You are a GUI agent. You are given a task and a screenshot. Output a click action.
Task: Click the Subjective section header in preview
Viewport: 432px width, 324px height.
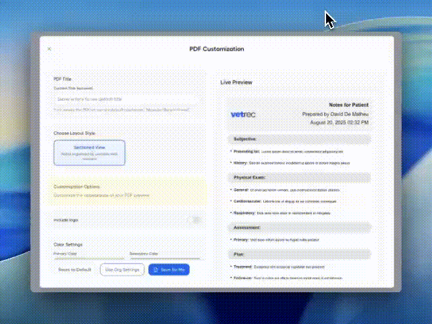[x=299, y=139]
